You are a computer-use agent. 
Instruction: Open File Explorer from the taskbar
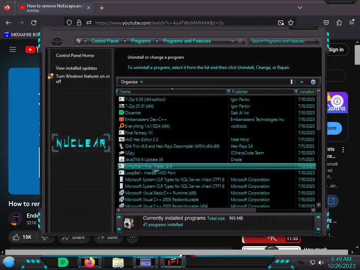pyautogui.click(x=118, y=262)
